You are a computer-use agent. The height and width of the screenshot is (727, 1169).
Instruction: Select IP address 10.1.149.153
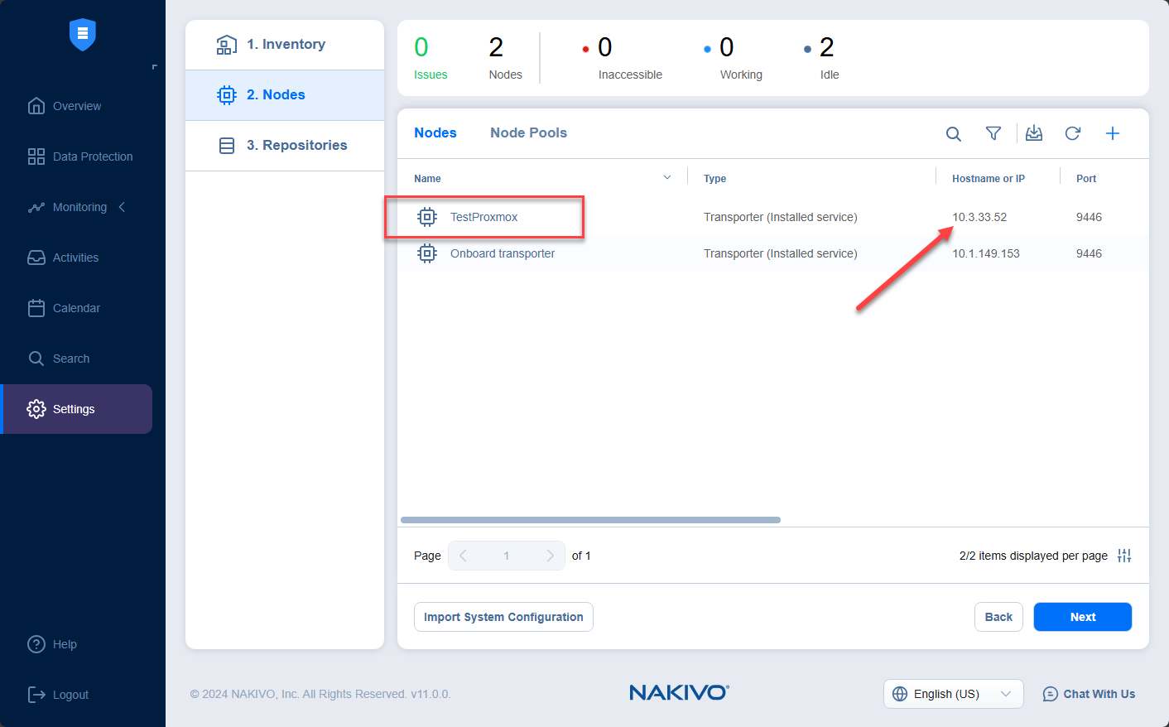[x=986, y=253]
